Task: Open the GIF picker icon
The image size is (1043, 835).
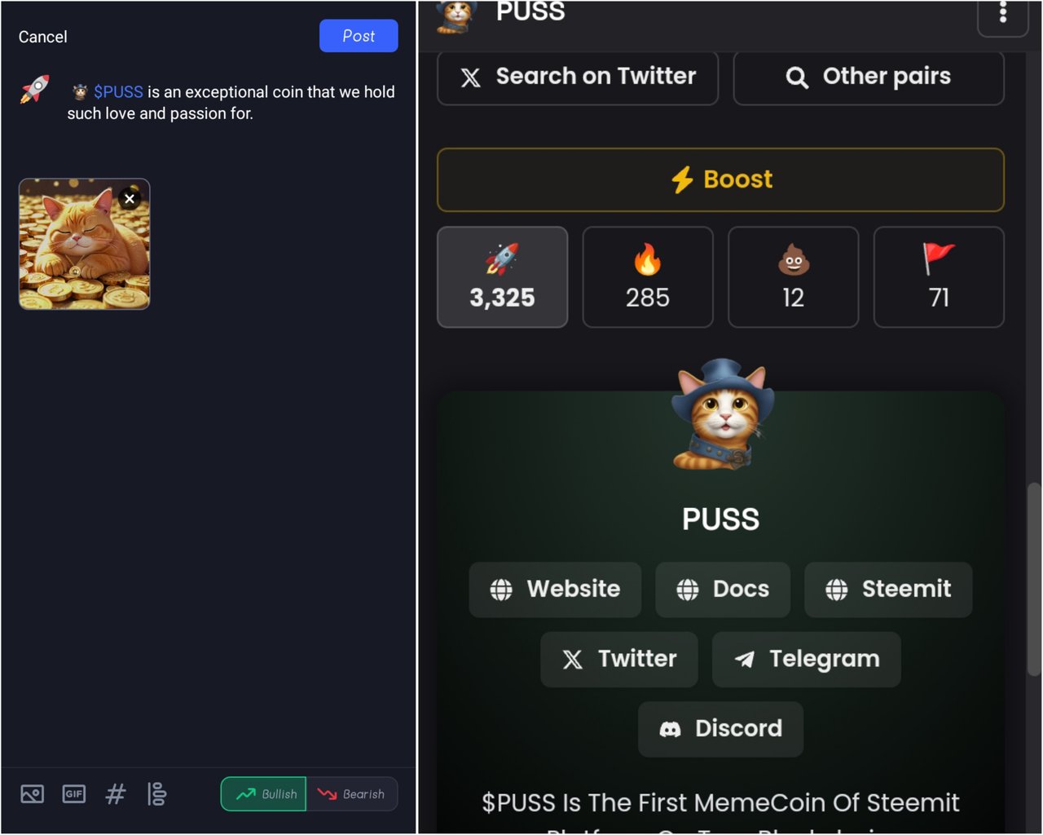Action: 74,793
